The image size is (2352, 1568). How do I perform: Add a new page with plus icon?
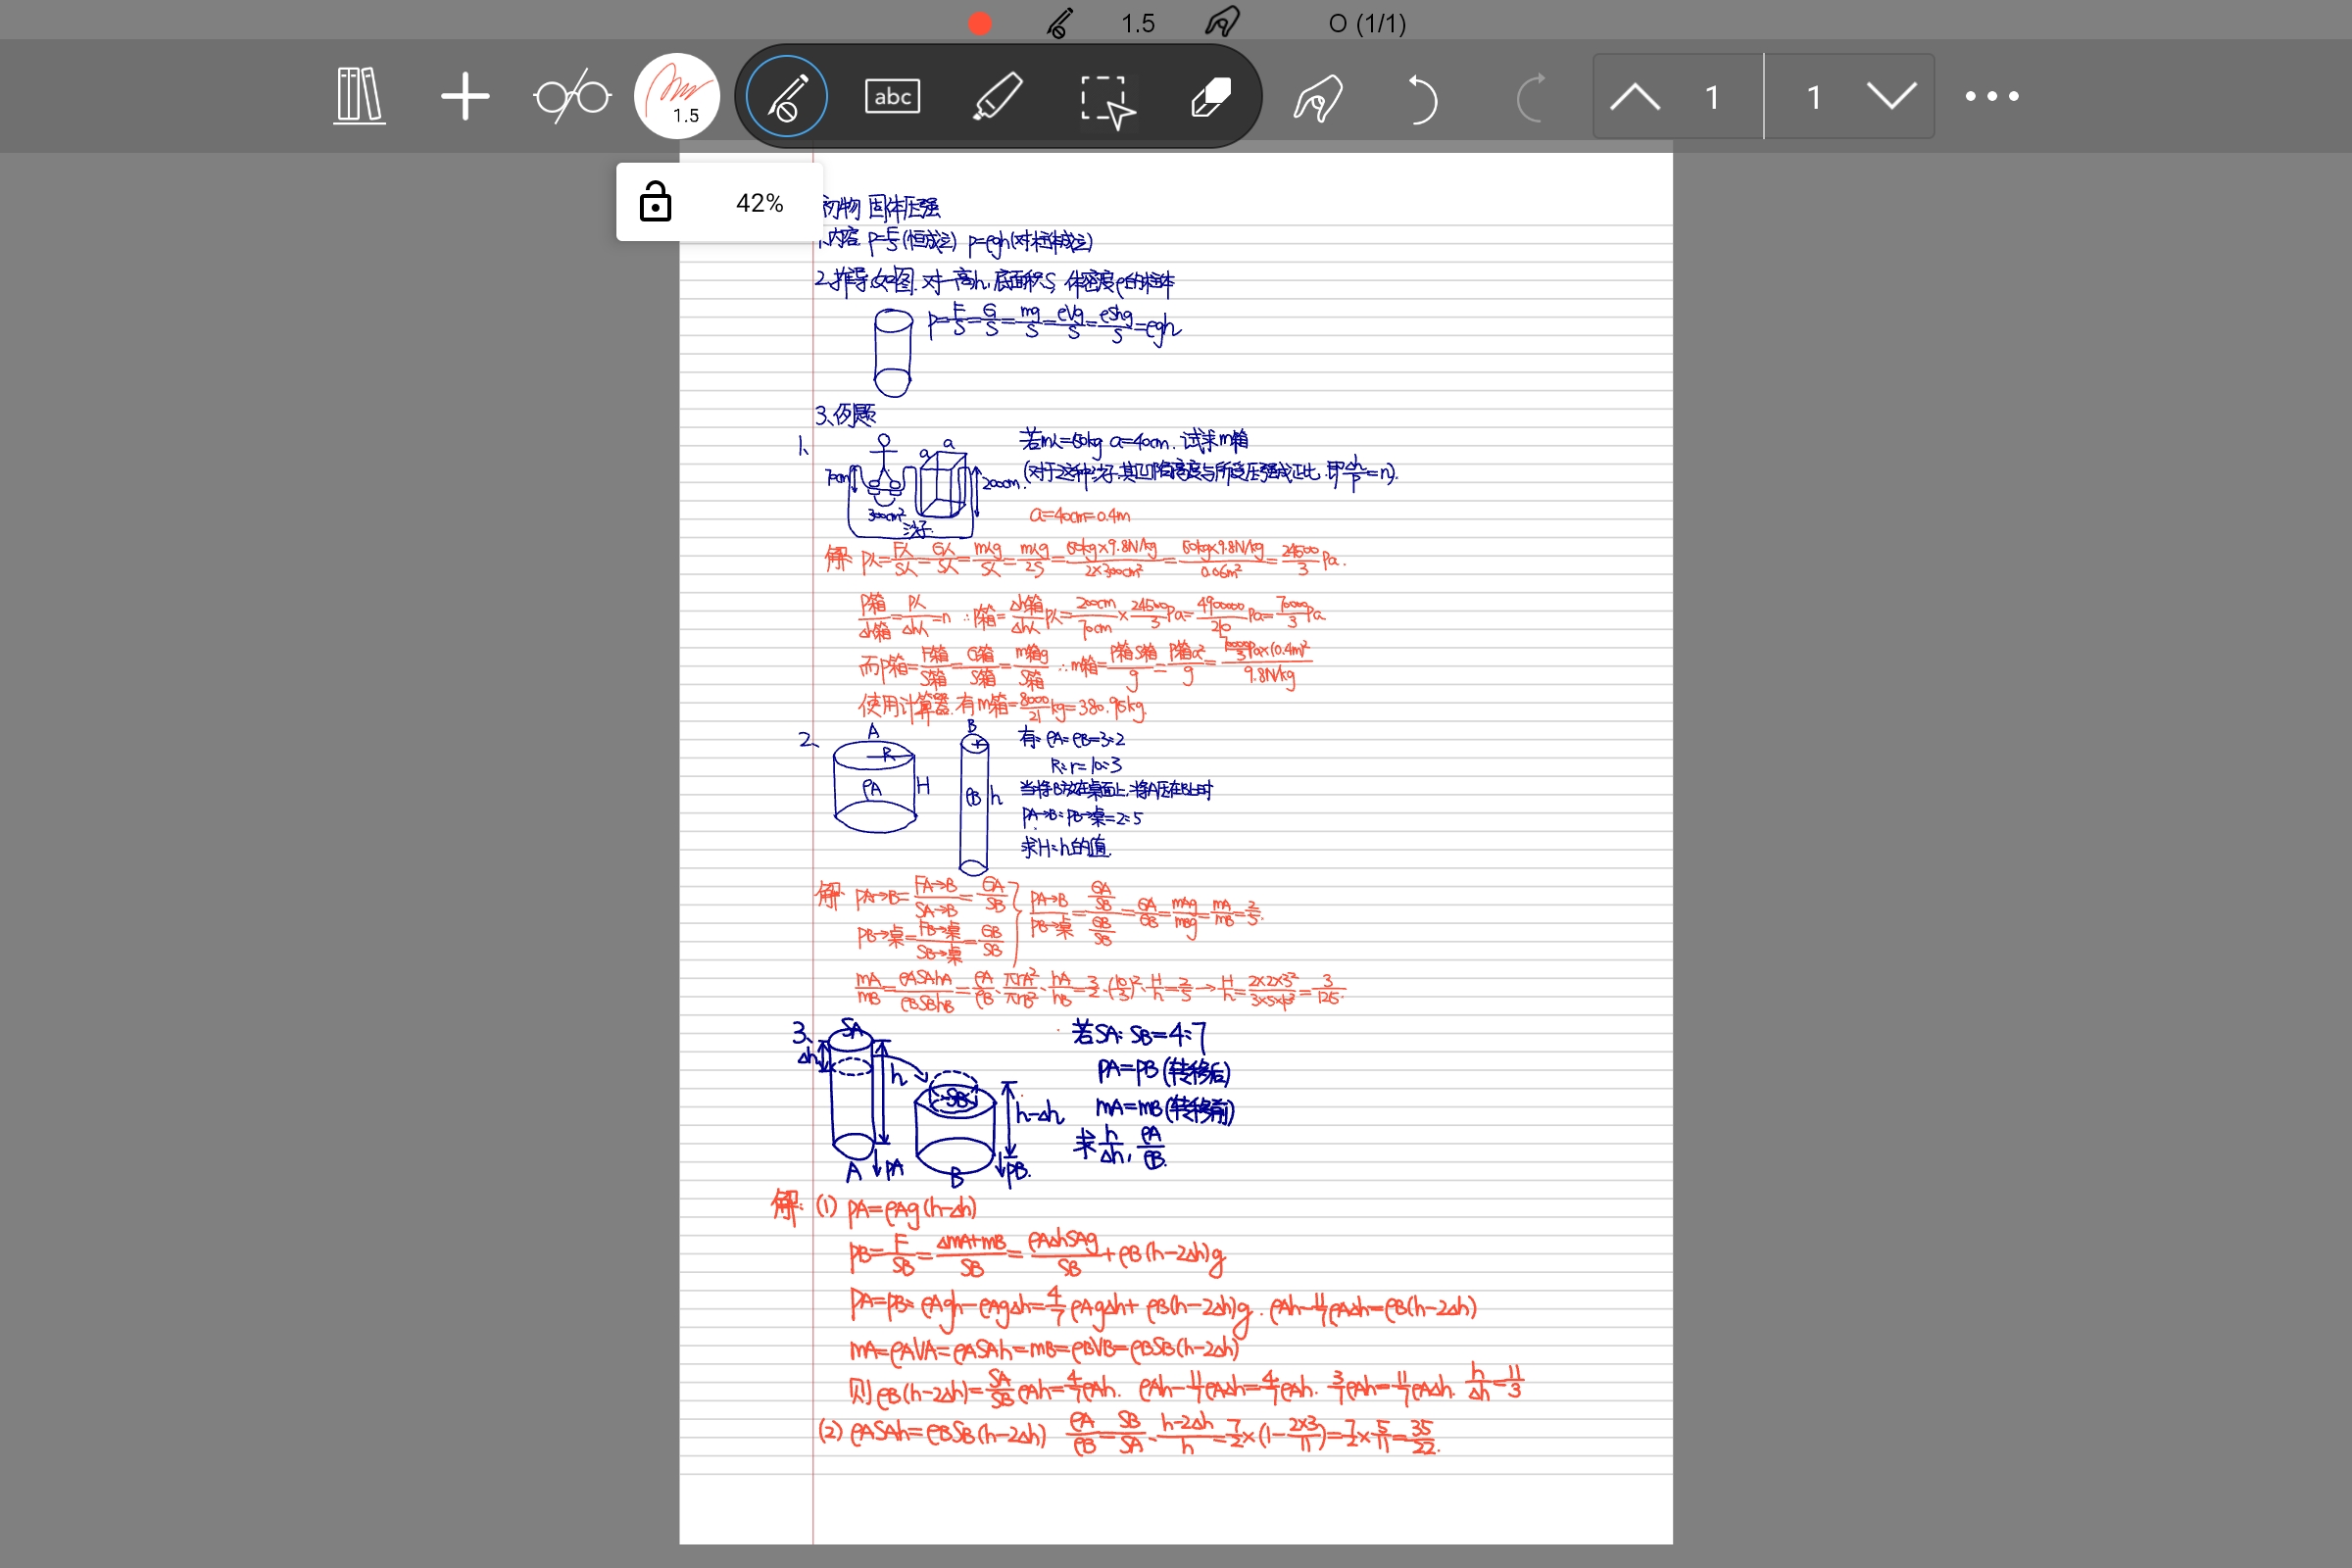464,95
